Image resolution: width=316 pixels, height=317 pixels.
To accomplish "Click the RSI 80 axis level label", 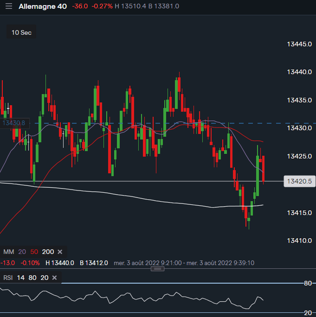I will [x=308, y=283].
